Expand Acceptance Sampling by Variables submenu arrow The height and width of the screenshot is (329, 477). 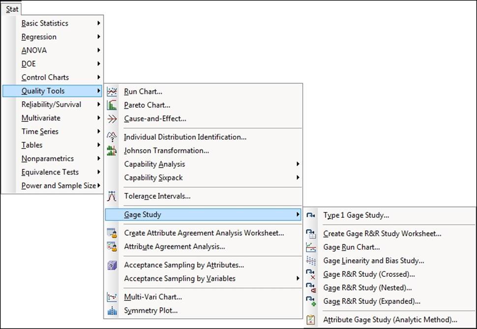pyautogui.click(x=298, y=278)
